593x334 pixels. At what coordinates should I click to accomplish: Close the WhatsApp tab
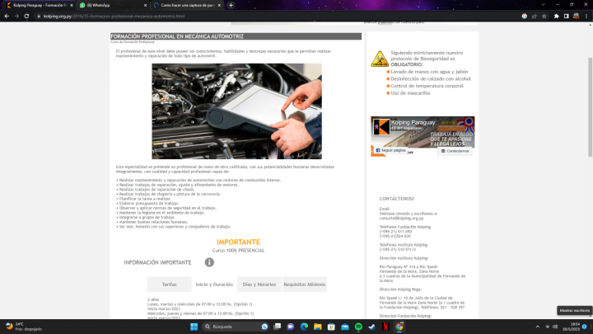[145, 5]
